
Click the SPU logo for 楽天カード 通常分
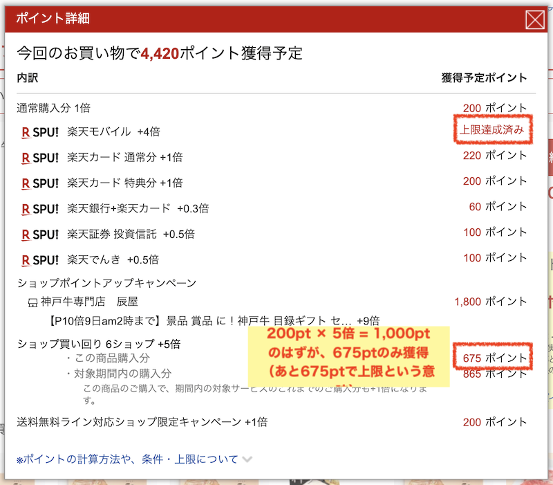pos(40,158)
